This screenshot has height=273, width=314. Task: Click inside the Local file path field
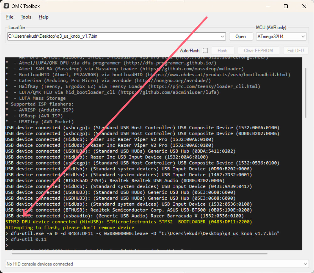(113, 36)
